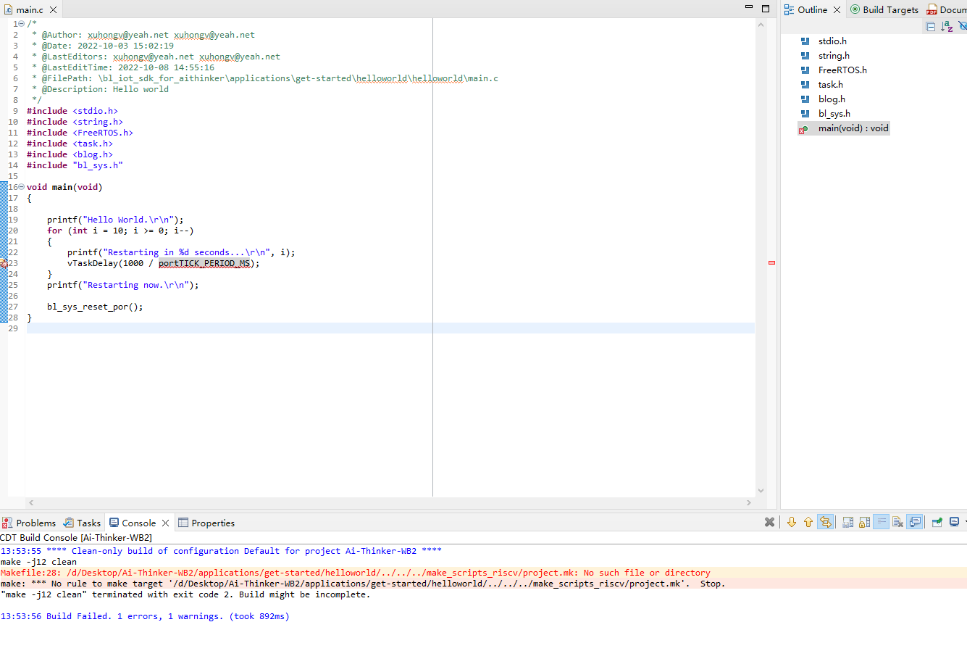Screen dimensions: 967x651
Task: Open the Properties tab
Action: tap(206, 523)
